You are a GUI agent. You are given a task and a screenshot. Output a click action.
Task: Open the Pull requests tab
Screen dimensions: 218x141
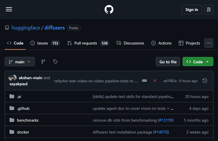click(x=88, y=43)
